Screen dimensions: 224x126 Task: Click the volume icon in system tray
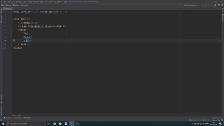pos(198,124)
